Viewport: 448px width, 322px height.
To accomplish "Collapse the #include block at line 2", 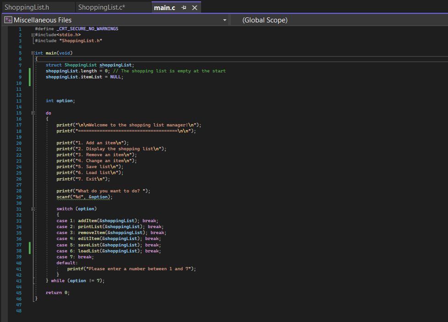I will 33,35.
